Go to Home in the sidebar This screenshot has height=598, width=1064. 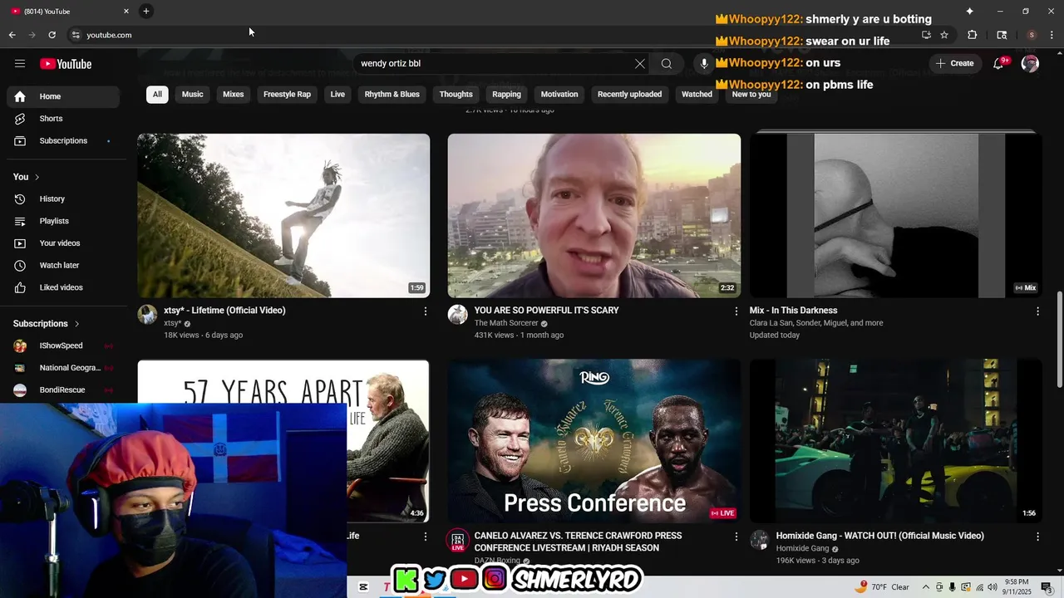coord(63,96)
